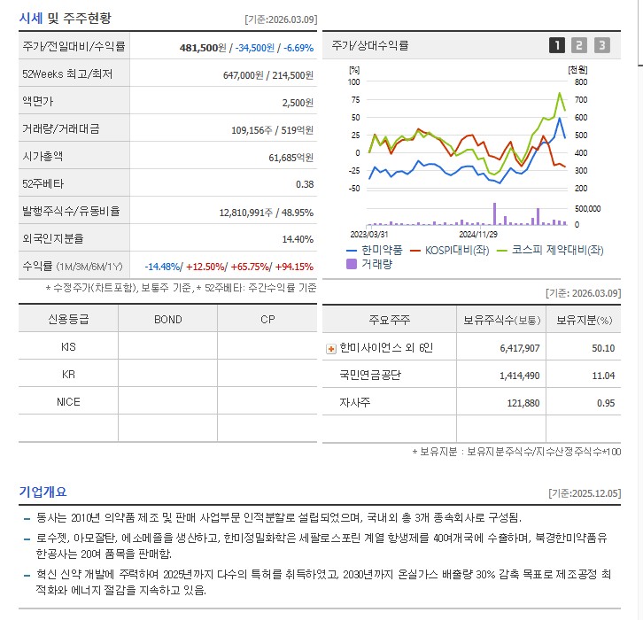Click the 액면가 row label
Screen dimensions: 643x620
coord(38,101)
